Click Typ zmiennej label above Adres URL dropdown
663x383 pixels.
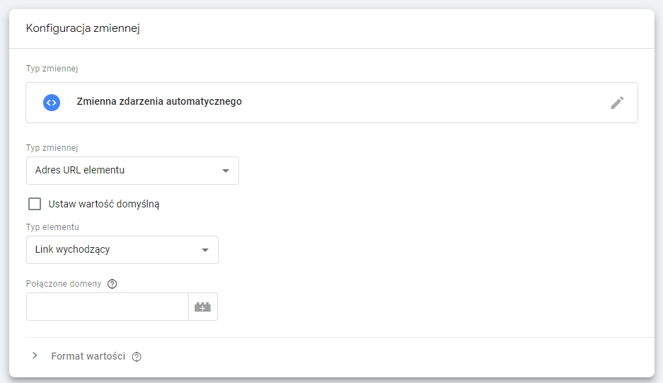pyautogui.click(x=52, y=148)
